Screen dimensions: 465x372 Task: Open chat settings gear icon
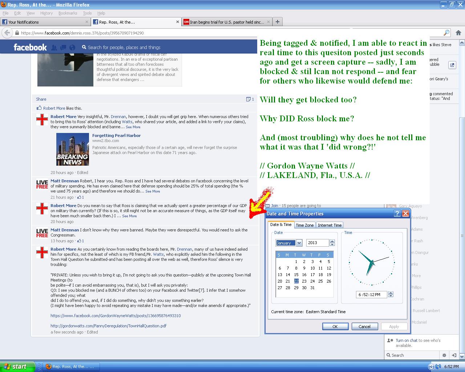pos(444,355)
